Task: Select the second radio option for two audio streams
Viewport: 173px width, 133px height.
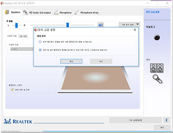Action: 40,50
